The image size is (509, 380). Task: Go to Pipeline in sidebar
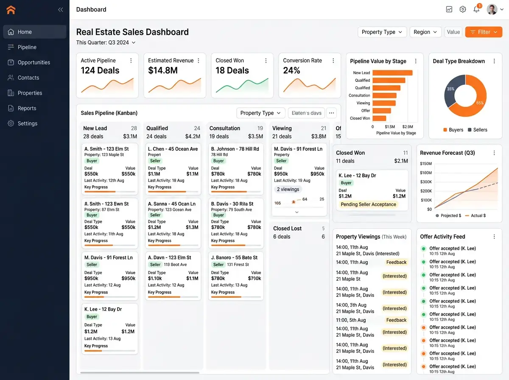tap(35, 47)
